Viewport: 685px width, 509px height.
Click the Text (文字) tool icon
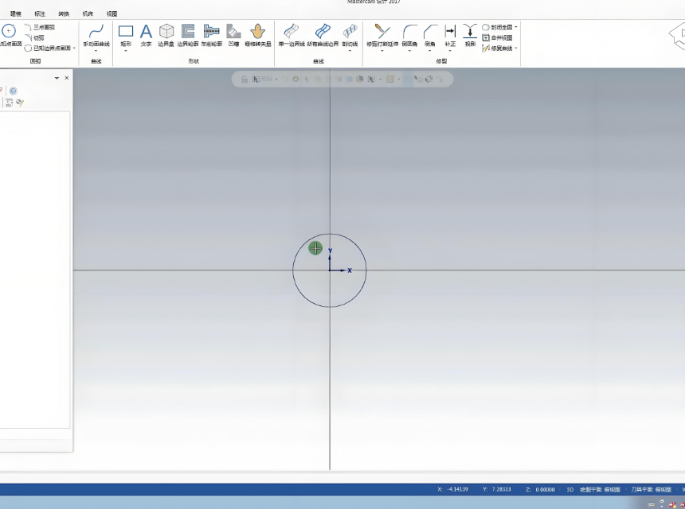point(146,32)
